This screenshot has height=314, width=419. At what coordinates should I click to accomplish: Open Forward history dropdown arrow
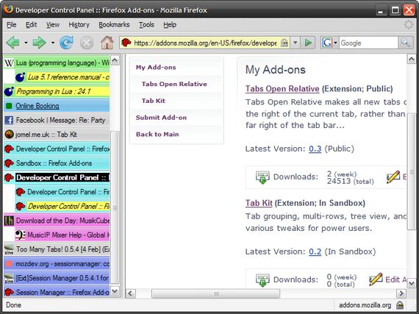(53, 43)
